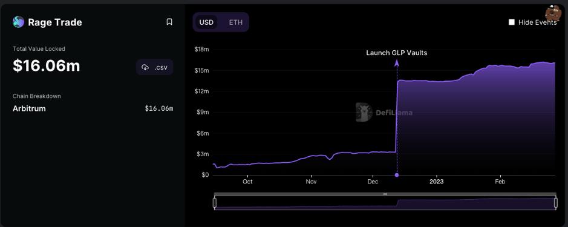
Task: Click the $12m y-axis label
Action: pyautogui.click(x=201, y=91)
